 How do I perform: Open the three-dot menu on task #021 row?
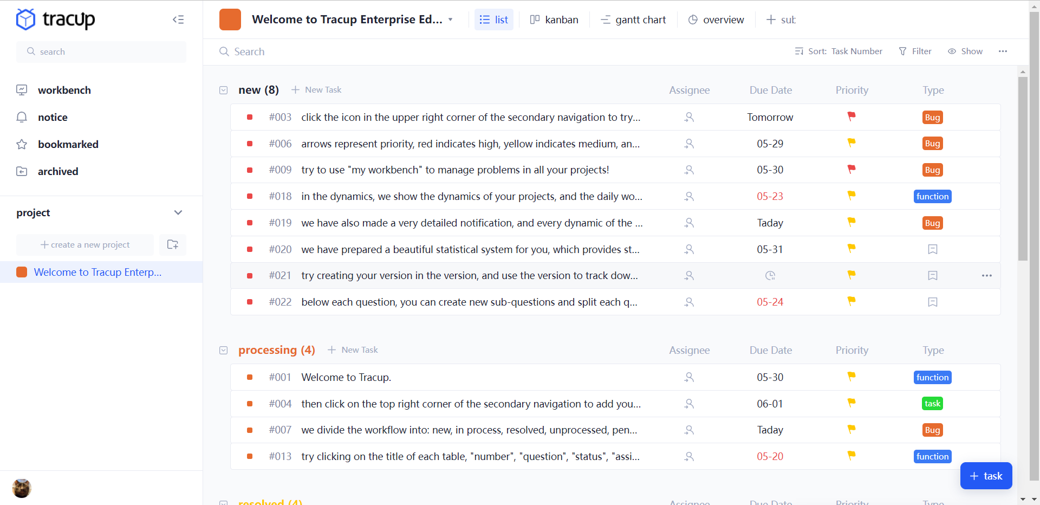point(986,276)
